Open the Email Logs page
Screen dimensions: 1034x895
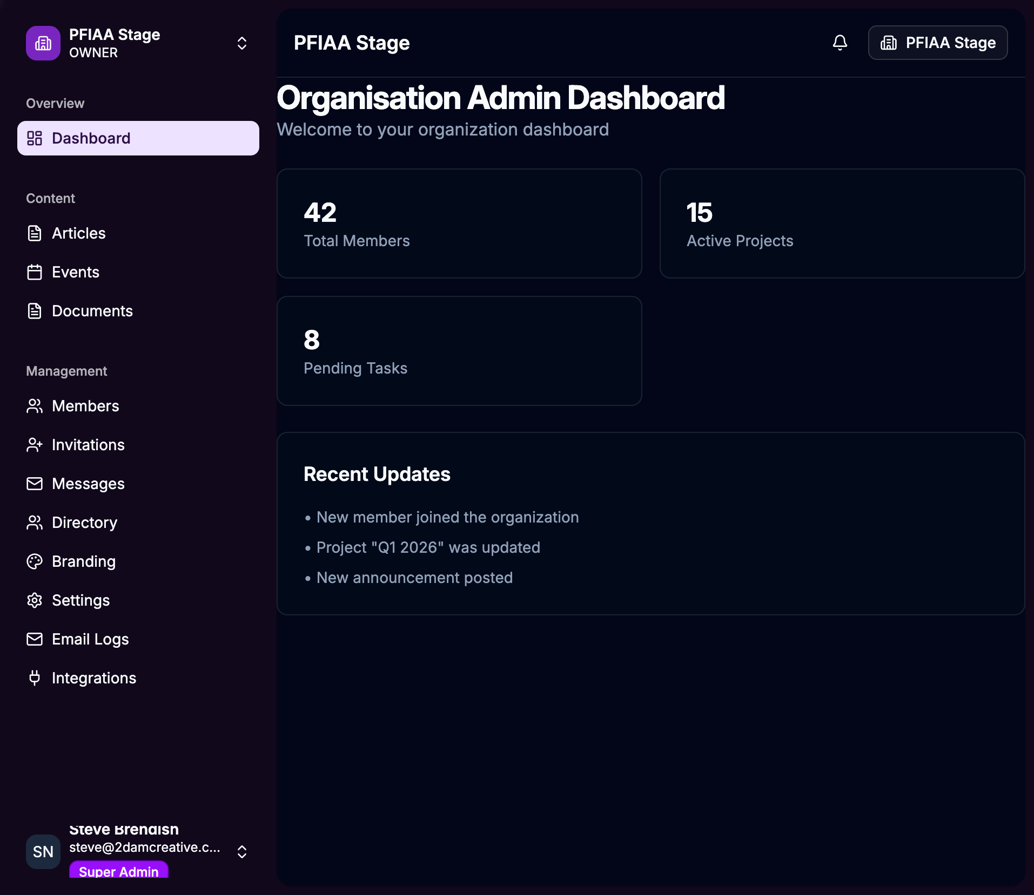pos(138,639)
